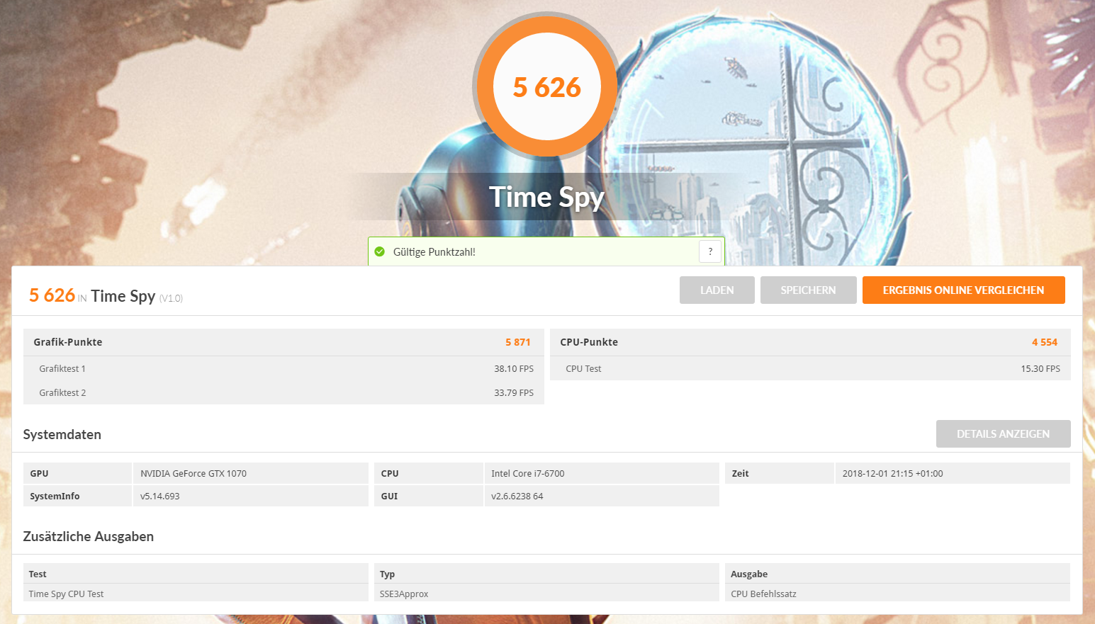Click the Zusätzliche Ausgaben heading

tap(89, 537)
